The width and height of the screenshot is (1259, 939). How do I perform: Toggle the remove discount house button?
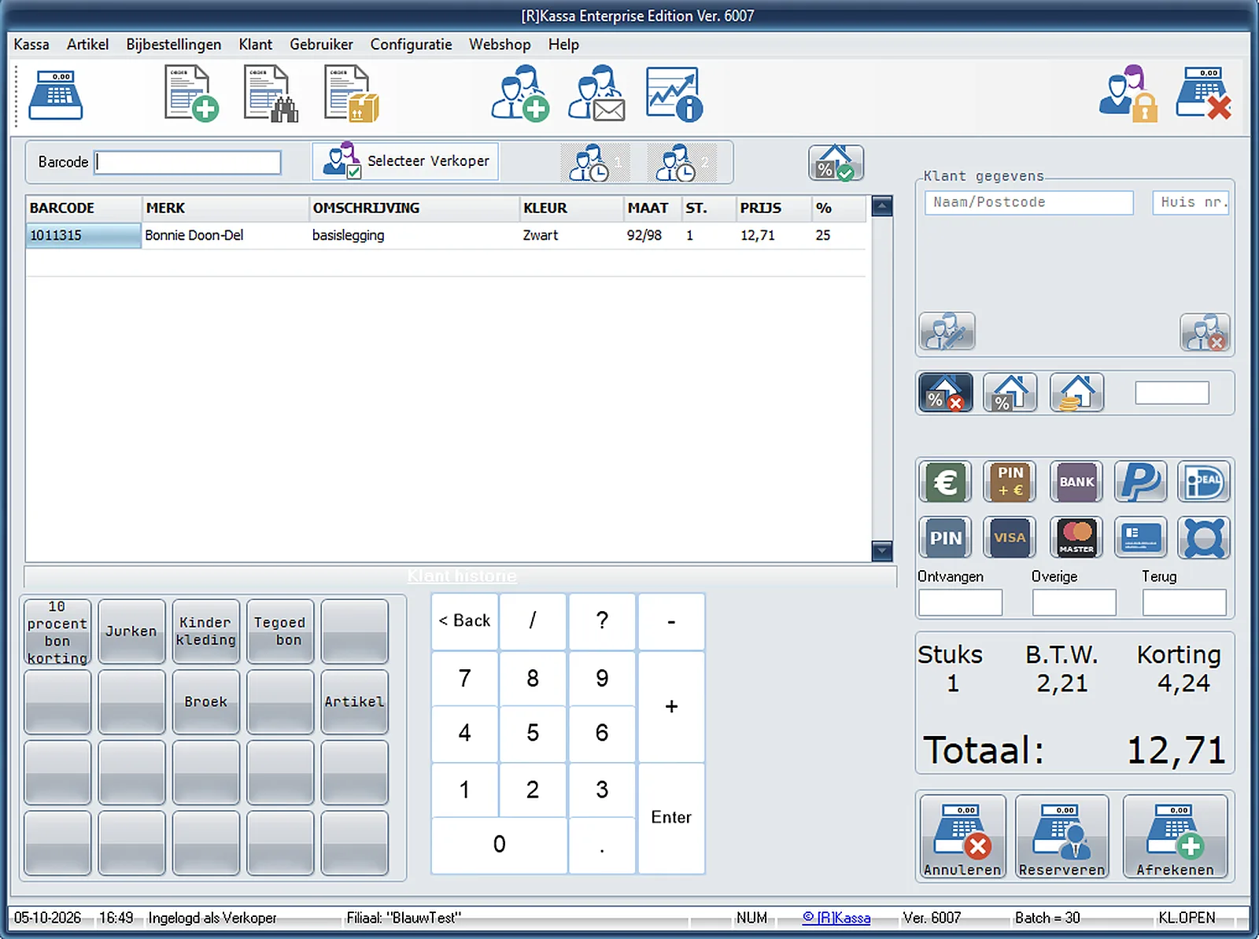tap(945, 392)
